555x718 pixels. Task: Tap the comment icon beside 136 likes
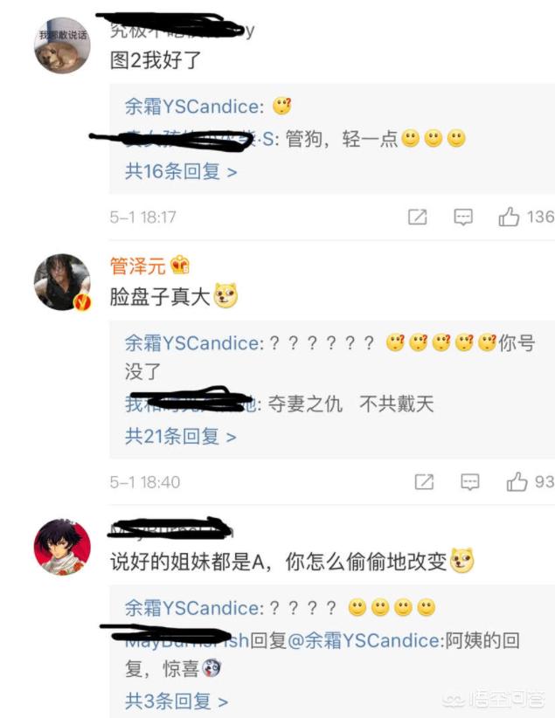pyautogui.click(x=463, y=217)
